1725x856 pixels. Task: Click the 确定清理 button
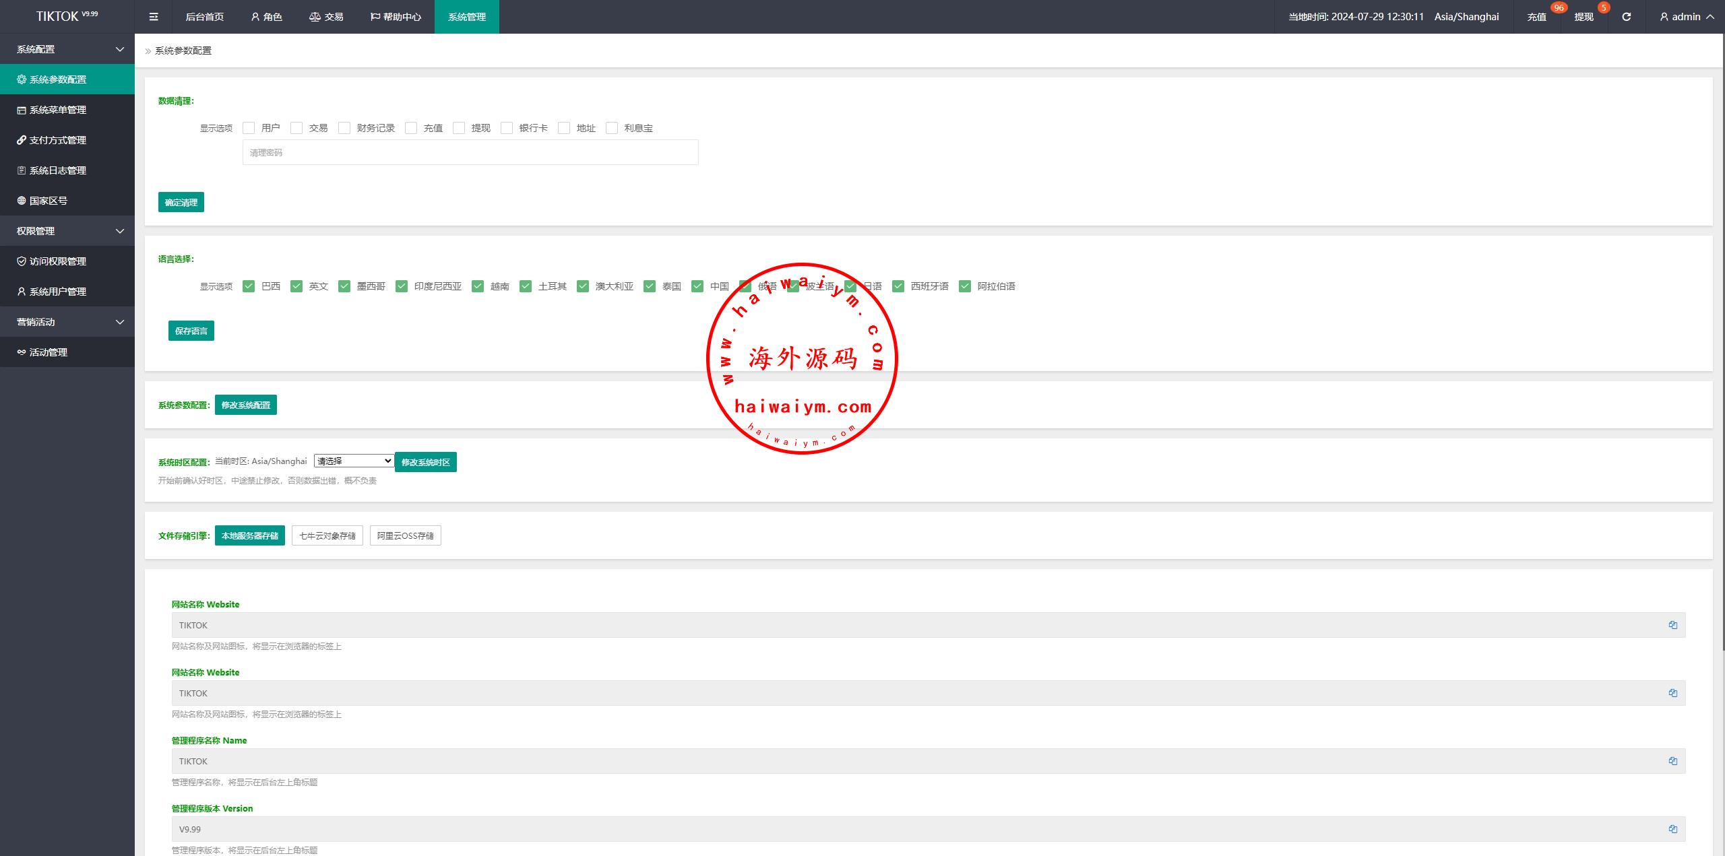coord(181,202)
